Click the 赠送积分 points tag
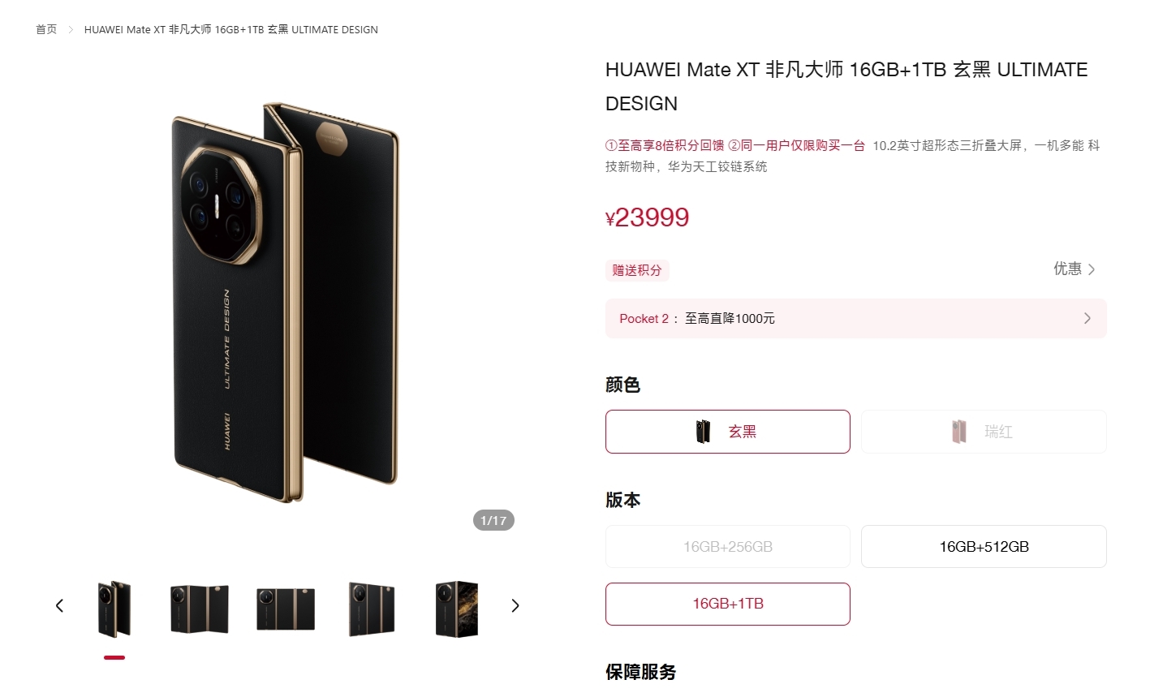The image size is (1150, 697). [x=637, y=270]
